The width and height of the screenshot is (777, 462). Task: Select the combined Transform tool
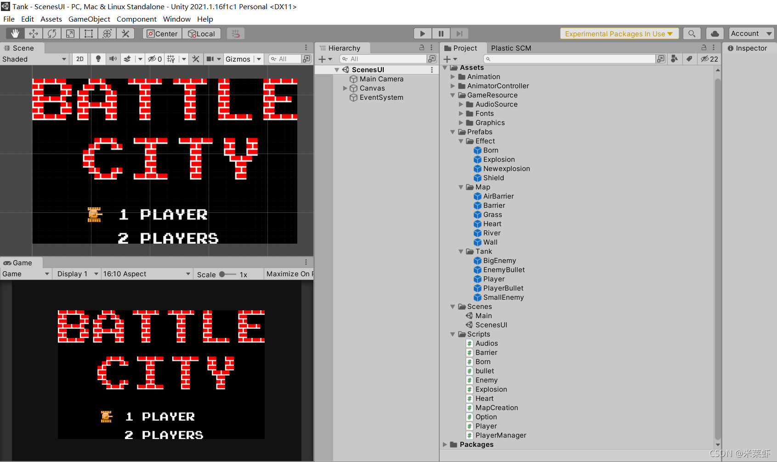tap(107, 34)
